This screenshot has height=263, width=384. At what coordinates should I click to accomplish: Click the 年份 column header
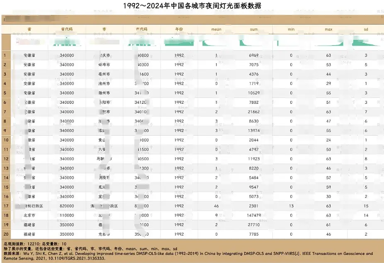tap(179, 29)
